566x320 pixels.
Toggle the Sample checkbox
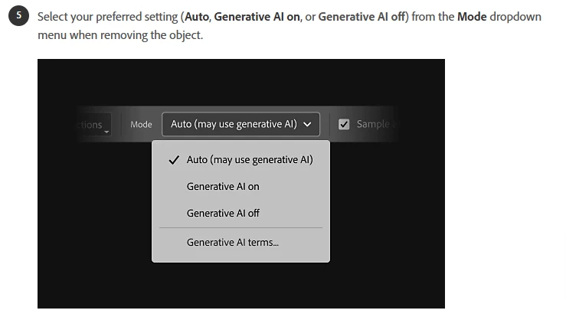(x=344, y=124)
